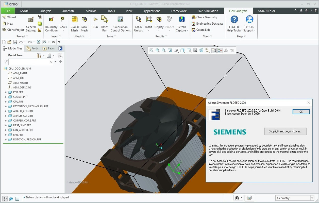Open Calculation Control Options

coord(121,24)
